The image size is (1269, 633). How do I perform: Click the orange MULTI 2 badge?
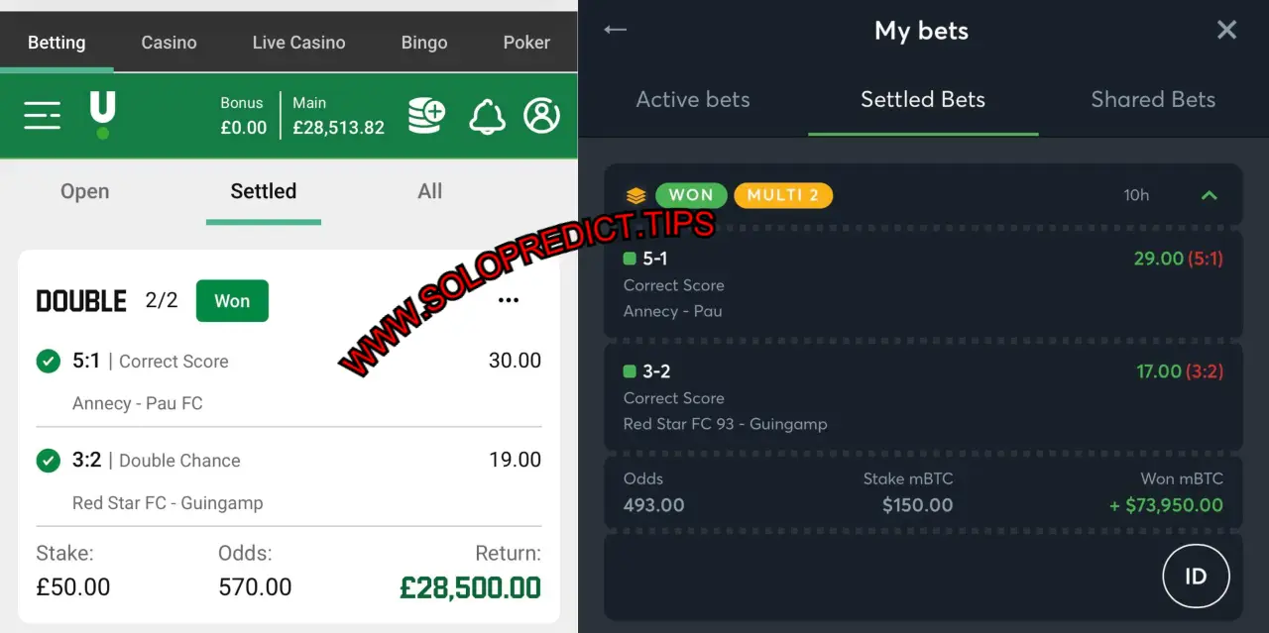[783, 195]
